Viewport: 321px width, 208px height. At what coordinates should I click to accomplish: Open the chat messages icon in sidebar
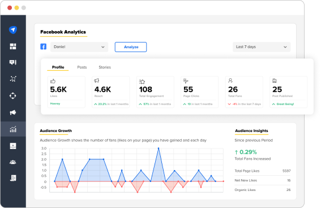tap(13, 62)
